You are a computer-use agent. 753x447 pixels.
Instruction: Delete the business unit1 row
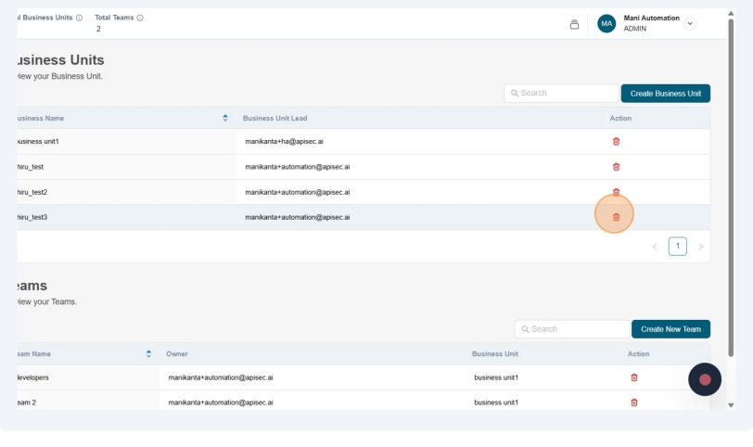(616, 141)
